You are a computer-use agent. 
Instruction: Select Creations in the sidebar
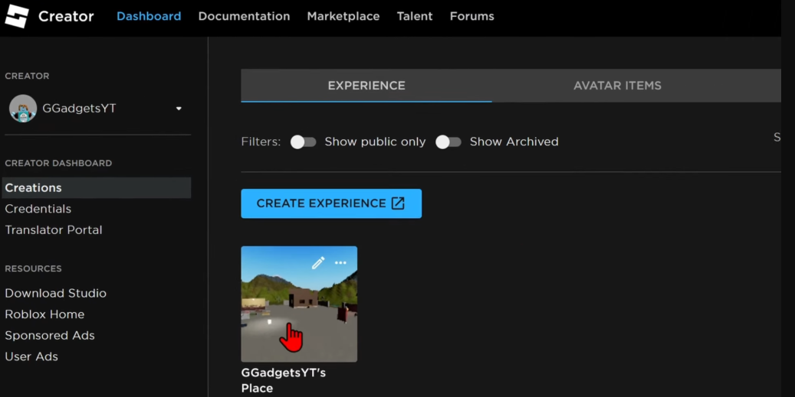pos(97,187)
